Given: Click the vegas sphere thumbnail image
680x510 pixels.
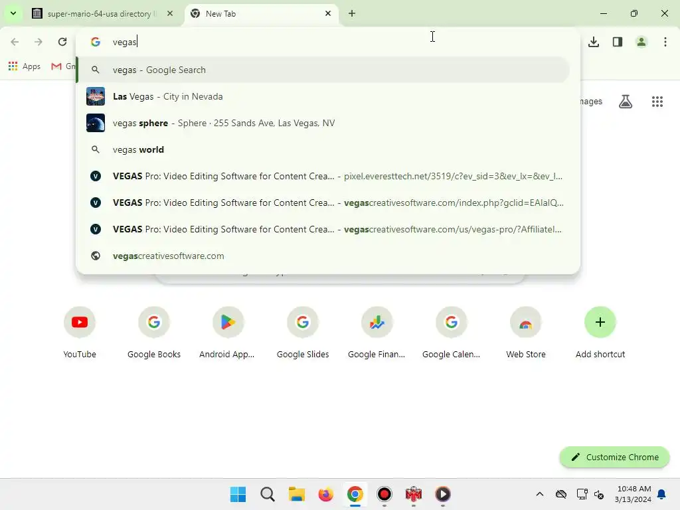Looking at the screenshot, I should click(96, 123).
